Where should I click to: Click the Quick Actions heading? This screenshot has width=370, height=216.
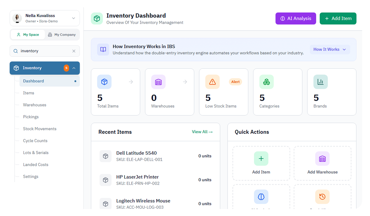point(252,132)
